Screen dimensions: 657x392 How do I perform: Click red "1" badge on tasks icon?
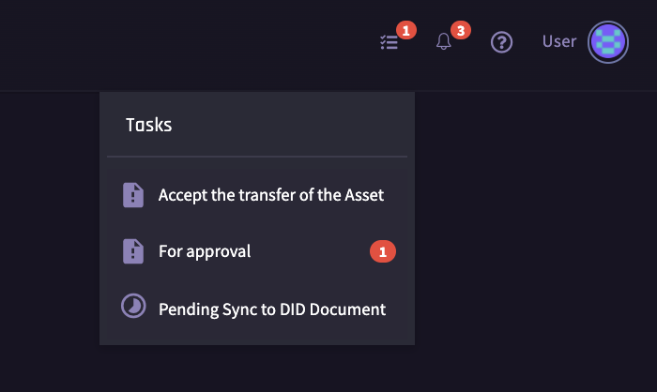pyautogui.click(x=405, y=30)
